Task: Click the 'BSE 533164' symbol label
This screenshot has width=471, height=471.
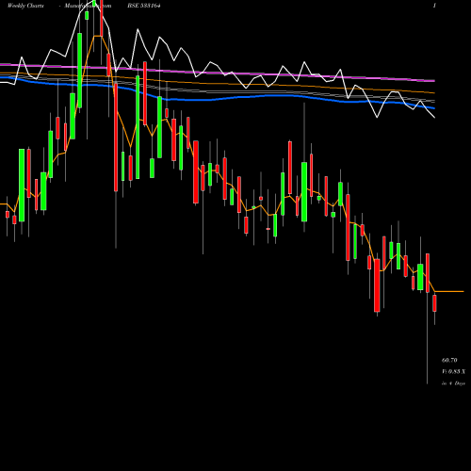Action: (144, 6)
